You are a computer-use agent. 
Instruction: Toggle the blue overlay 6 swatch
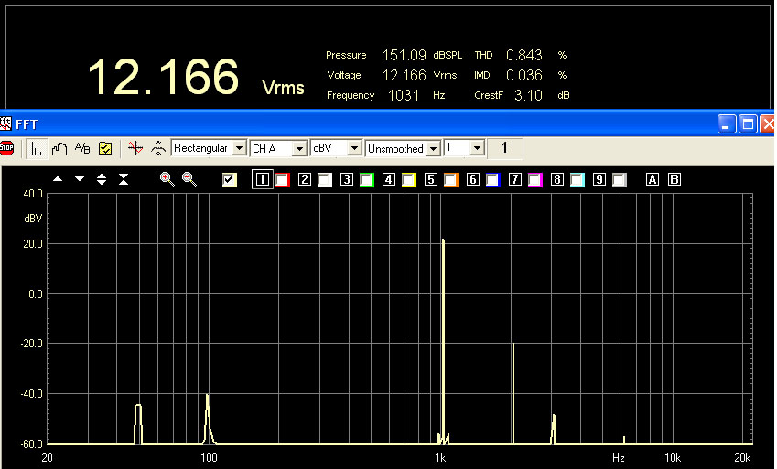pos(493,180)
